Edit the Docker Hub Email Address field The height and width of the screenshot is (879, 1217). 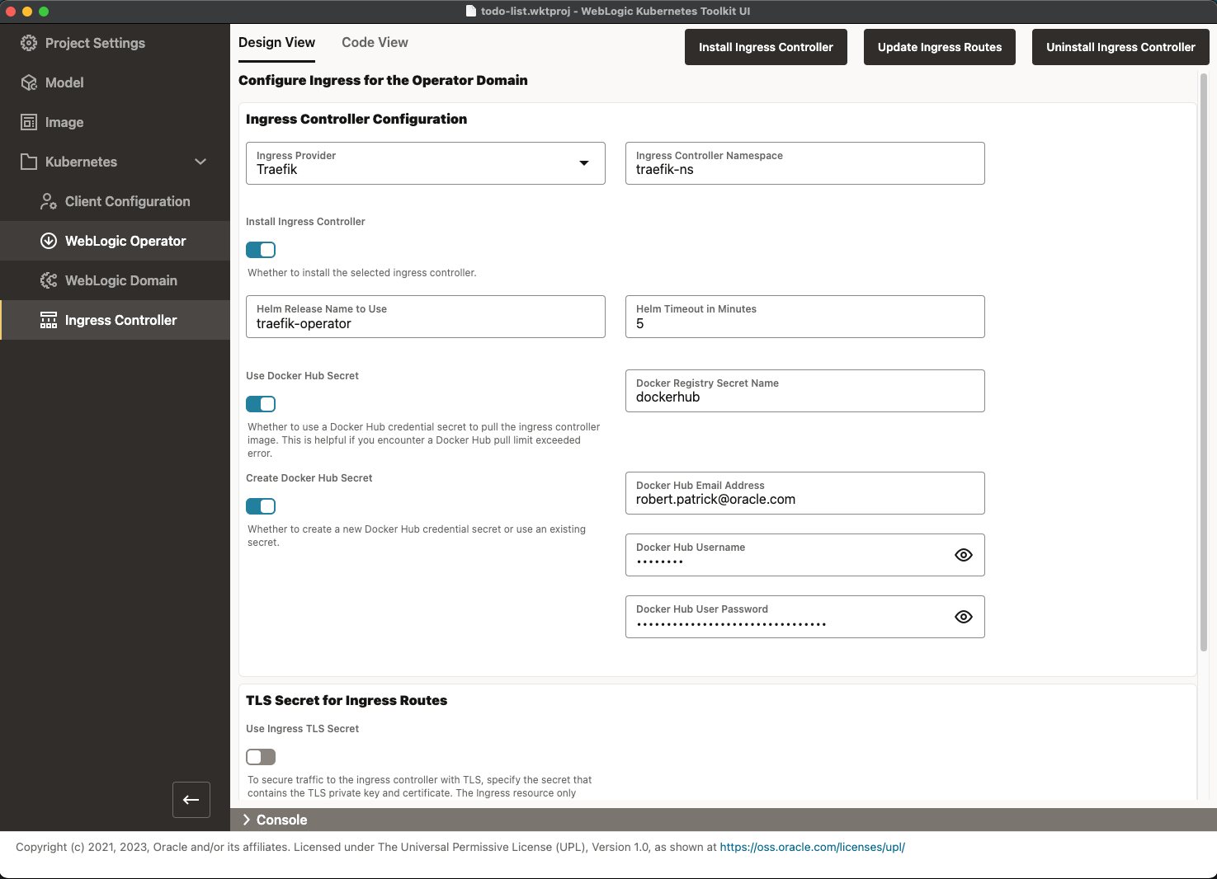coord(804,499)
